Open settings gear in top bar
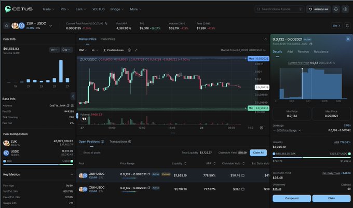353x208 pixels. tap(345, 9)
